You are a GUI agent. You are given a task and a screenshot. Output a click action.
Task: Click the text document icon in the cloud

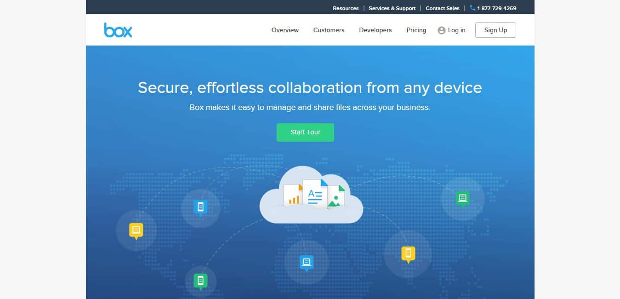pos(315,194)
